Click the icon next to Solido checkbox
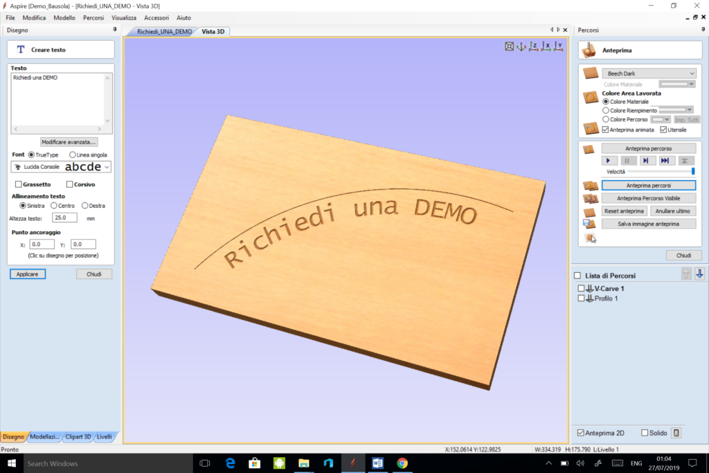 [x=676, y=433]
